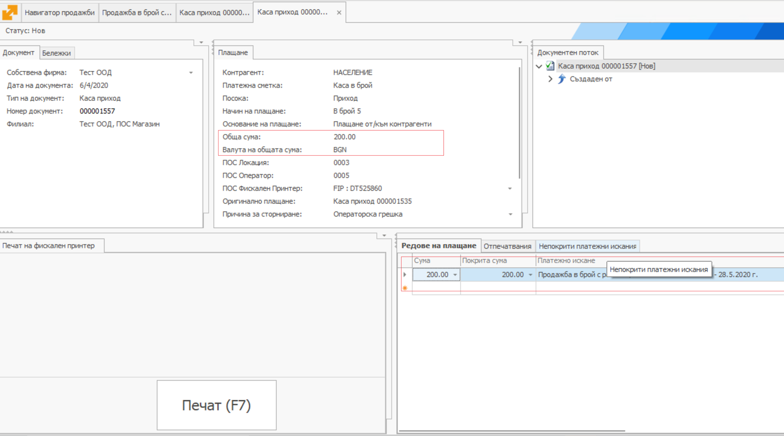784x436 pixels.
Task: Click the ПОС Оператор value 0005
Action: (x=341, y=176)
